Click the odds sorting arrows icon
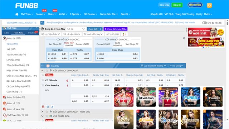Screen dimensions: 229x129 [x=124, y=34]
